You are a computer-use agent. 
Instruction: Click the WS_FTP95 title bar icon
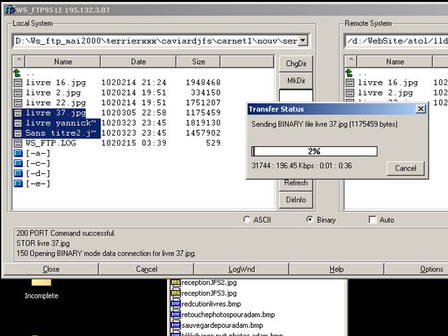tap(10, 10)
